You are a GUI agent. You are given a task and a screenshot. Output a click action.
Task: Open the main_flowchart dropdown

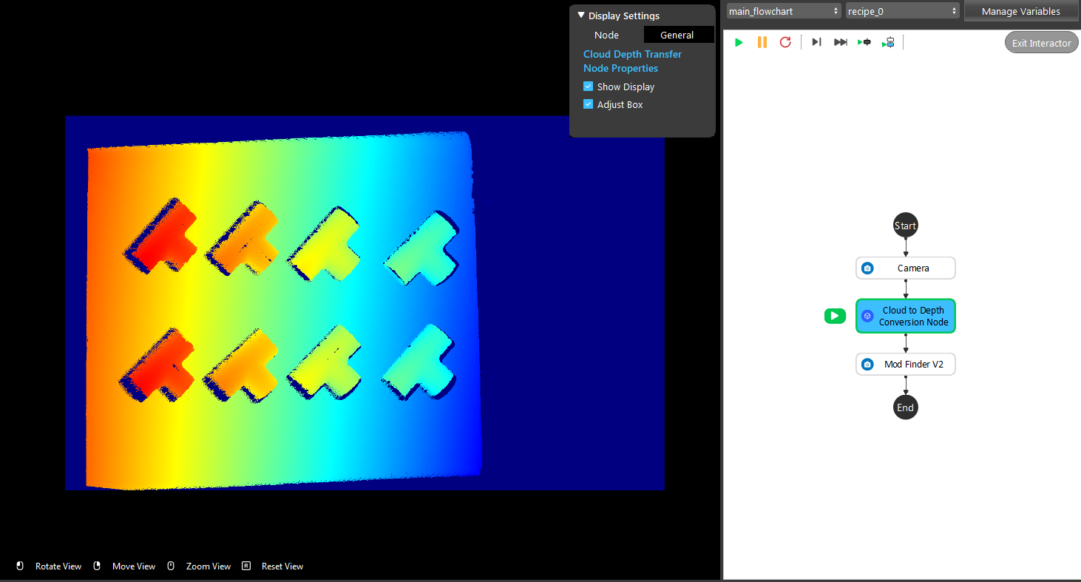pos(784,11)
